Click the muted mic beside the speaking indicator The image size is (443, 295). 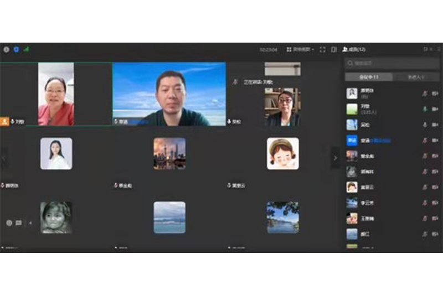point(235,82)
